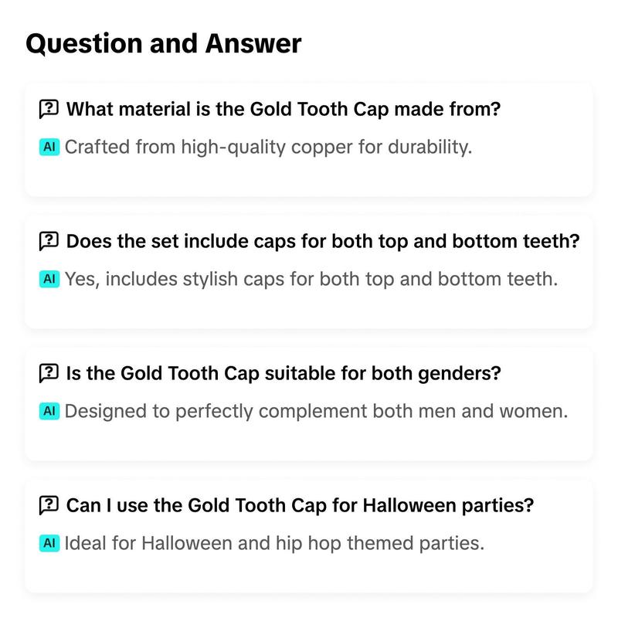Open question about Halloween parties use
The image size is (618, 618).
coord(300,505)
